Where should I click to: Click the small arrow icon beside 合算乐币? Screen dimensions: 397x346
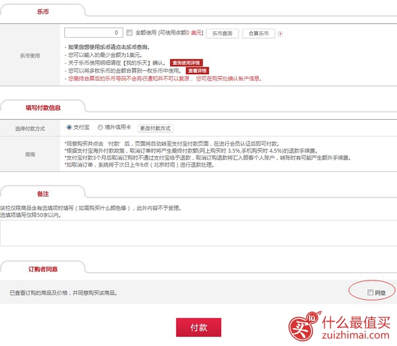280,34
